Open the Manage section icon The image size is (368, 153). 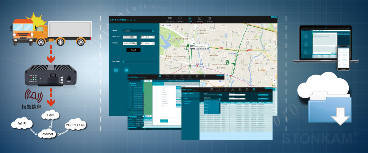(200, 19)
